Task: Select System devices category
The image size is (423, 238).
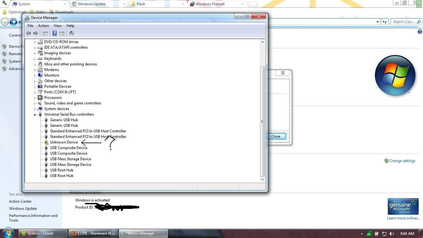Action: pos(57,109)
